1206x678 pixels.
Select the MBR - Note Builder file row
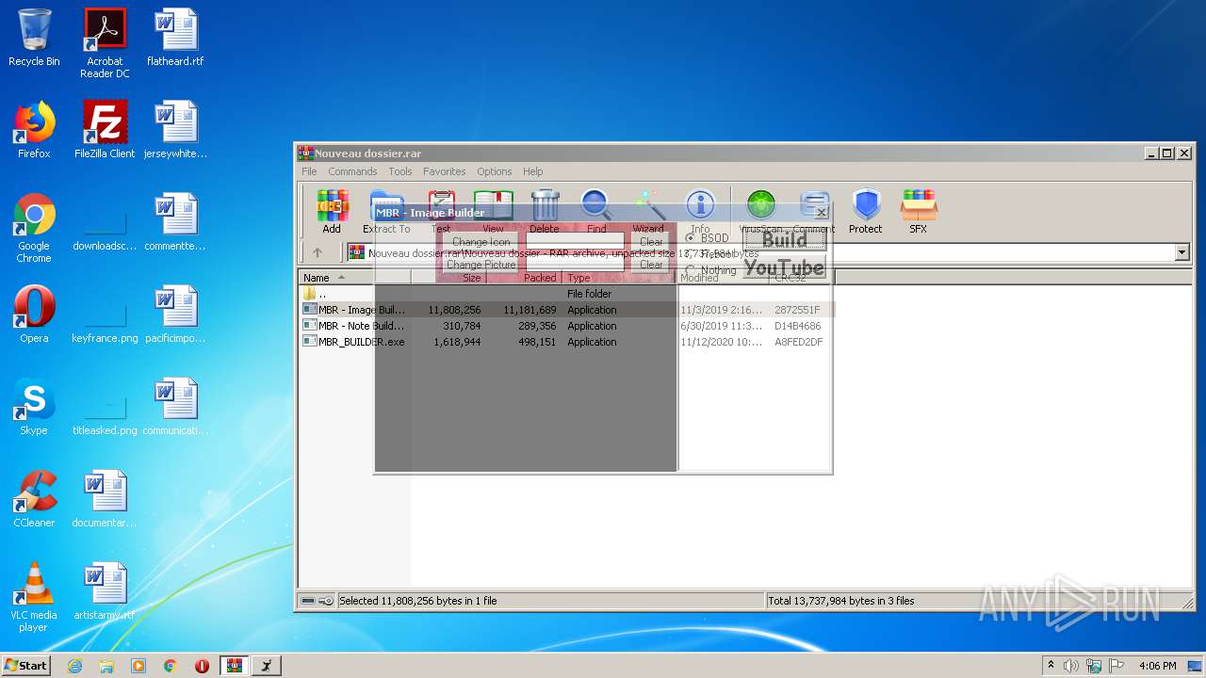click(567, 326)
